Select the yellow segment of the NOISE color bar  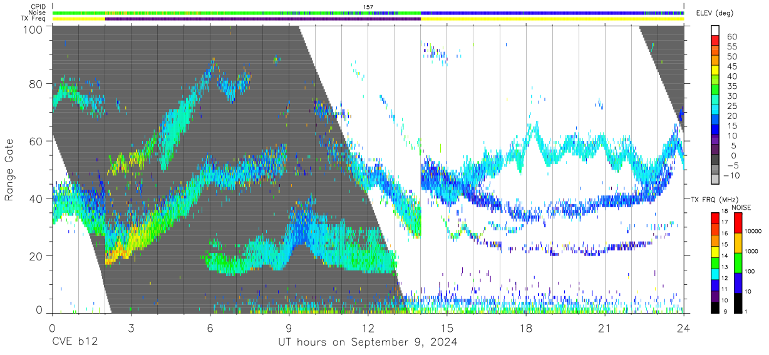[738, 243]
